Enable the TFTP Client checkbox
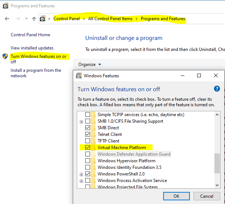Image resolution: width=225 pixels, height=204 pixels. 87,141
